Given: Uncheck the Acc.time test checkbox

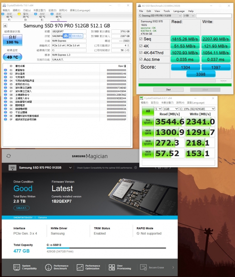Looking at the screenshot, I should tap(141, 59).
